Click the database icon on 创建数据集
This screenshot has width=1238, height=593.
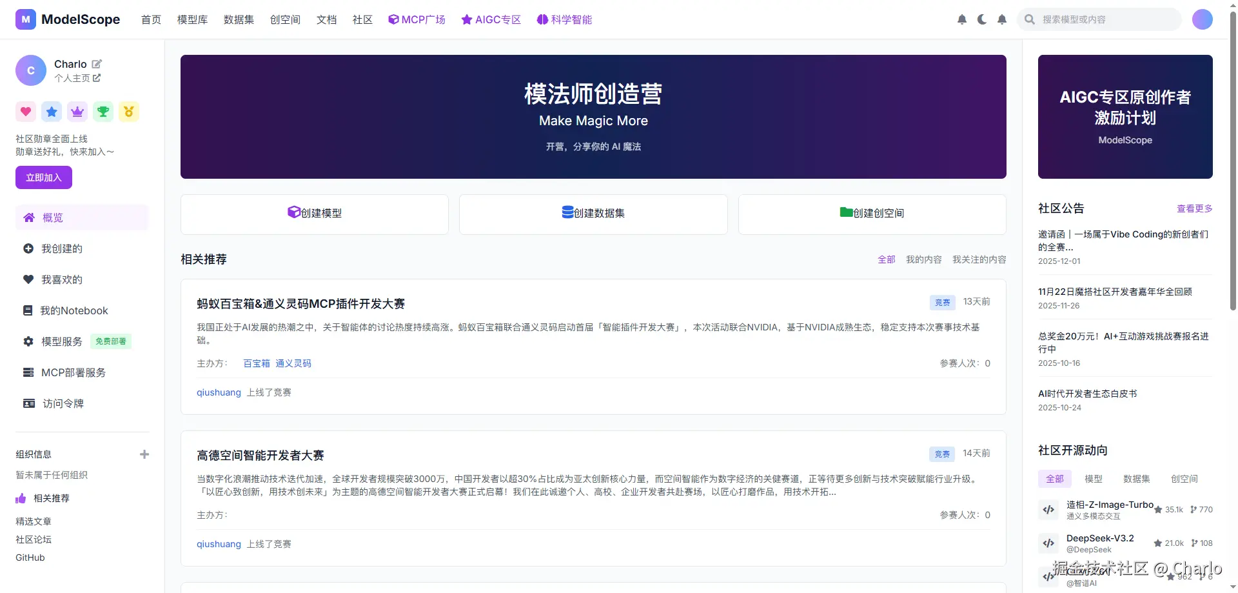pos(567,212)
